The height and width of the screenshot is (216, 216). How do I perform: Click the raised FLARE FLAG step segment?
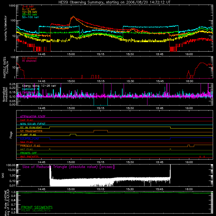coord(73,134)
